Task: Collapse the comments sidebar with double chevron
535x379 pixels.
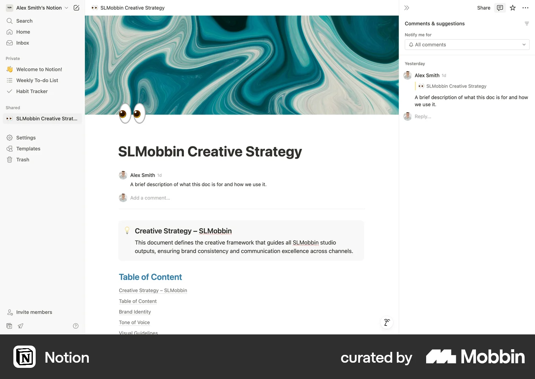Action: (407, 8)
